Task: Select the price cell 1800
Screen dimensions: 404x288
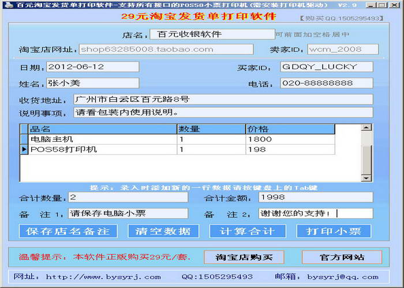Action: pyautogui.click(x=291, y=139)
